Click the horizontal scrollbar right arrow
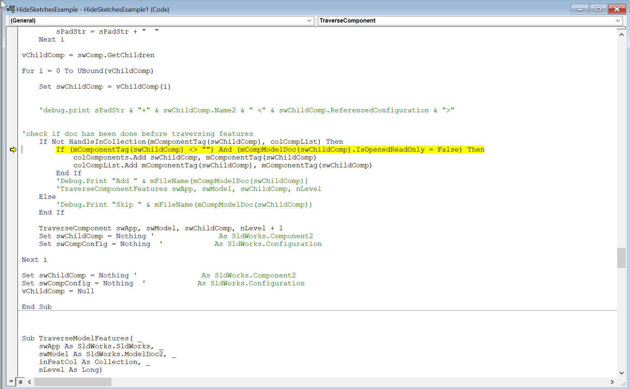This screenshot has height=389, width=630. pos(612,382)
